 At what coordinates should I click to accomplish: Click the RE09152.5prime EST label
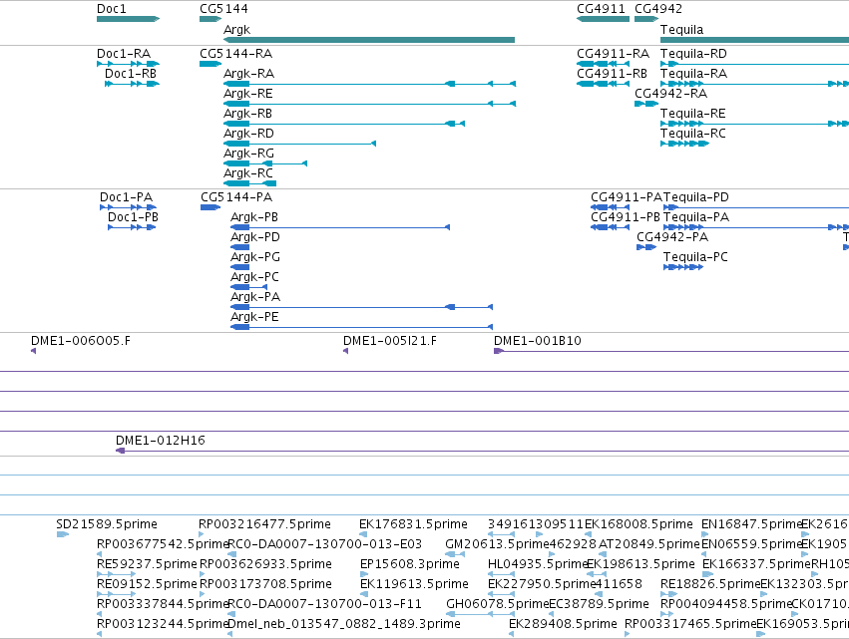click(147, 584)
